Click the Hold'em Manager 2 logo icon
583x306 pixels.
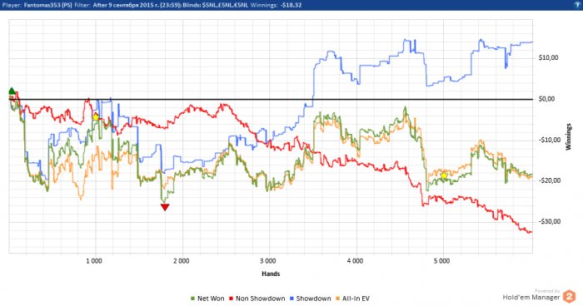pyautogui.click(x=569, y=296)
